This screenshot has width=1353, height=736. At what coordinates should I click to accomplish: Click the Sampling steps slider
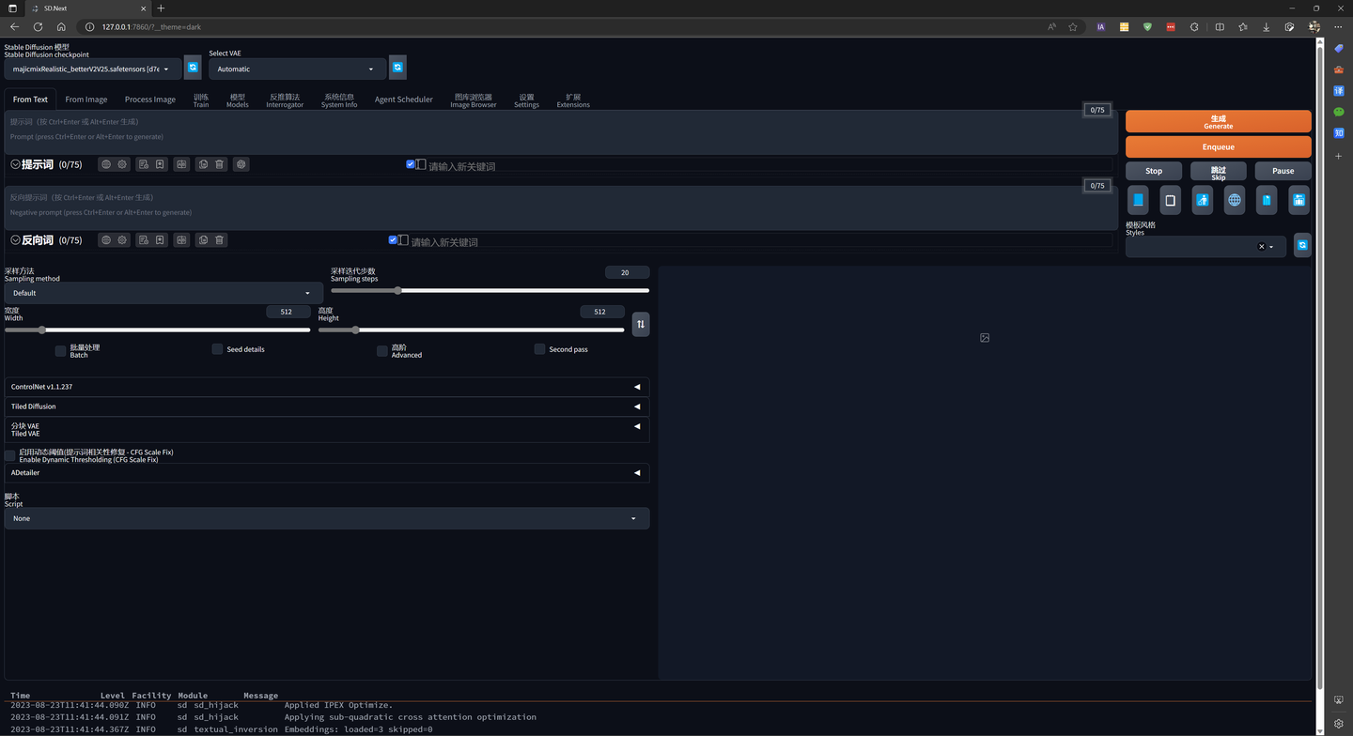tap(489, 291)
